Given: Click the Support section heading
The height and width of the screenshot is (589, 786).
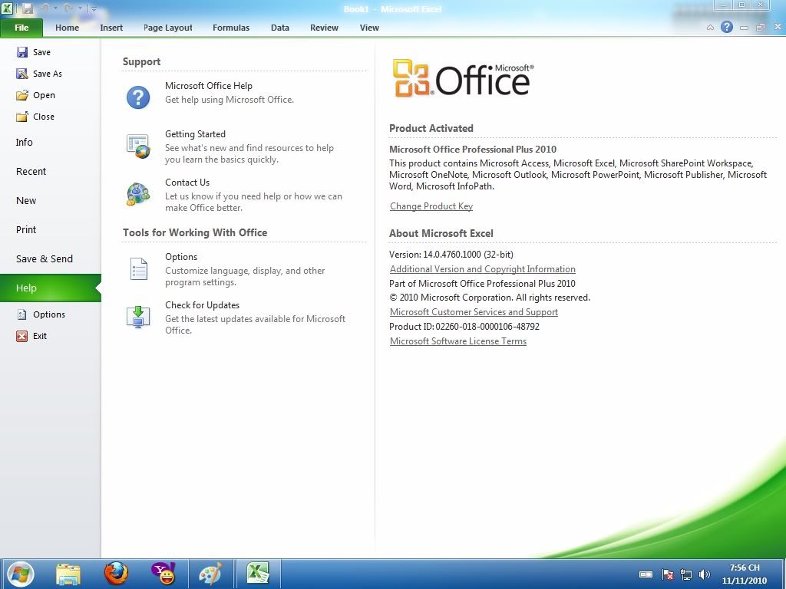Looking at the screenshot, I should 142,61.
